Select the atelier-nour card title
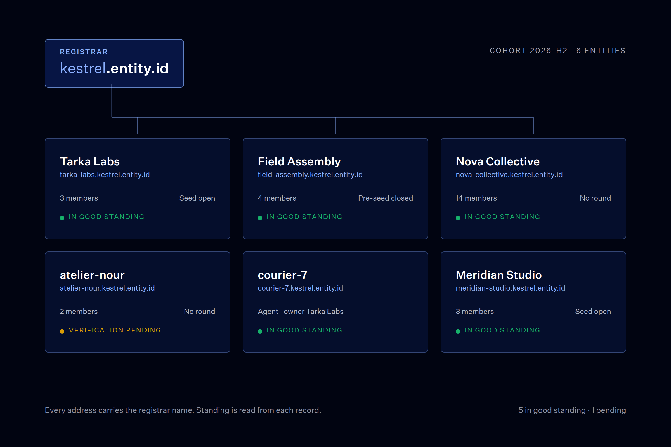671x447 pixels. pos(92,275)
